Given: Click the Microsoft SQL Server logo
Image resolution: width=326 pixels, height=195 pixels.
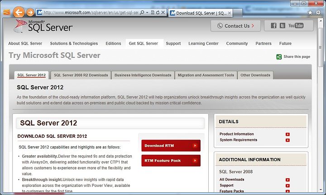Looking at the screenshot, I should pyautogui.click(x=43, y=26).
